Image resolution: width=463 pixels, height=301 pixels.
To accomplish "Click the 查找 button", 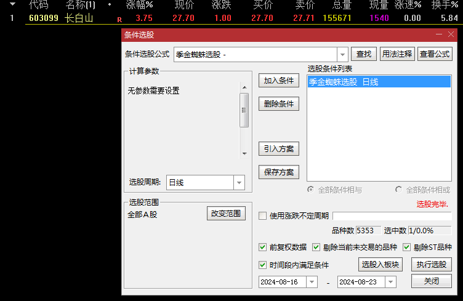I will coord(364,54).
